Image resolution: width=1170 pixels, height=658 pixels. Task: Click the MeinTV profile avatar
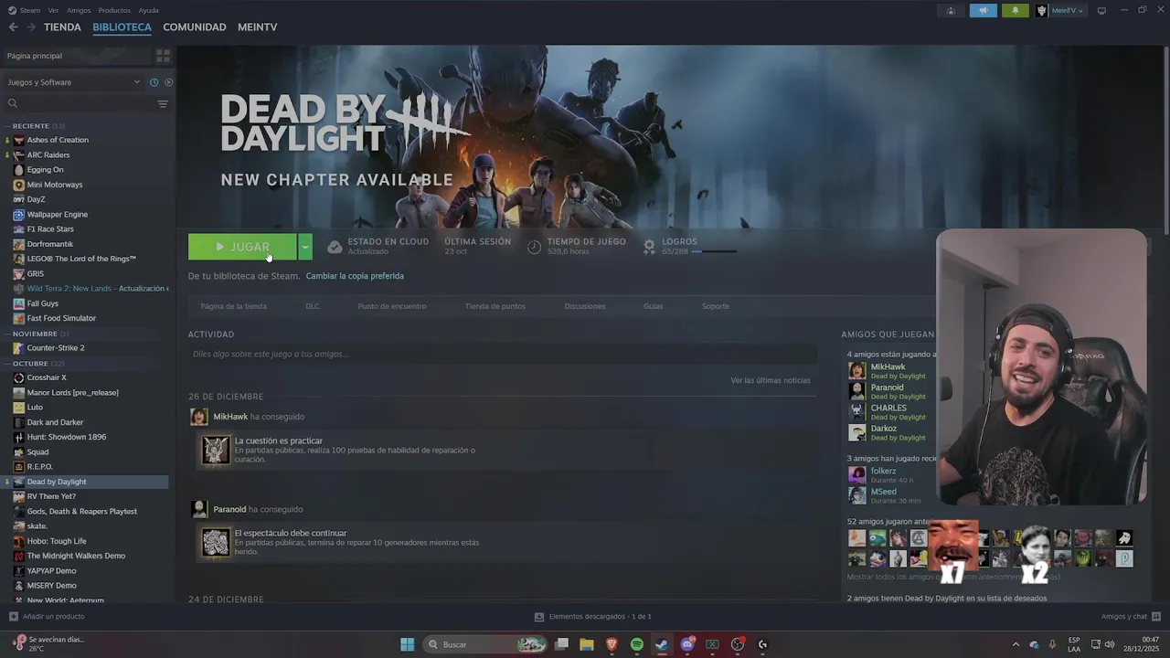tap(1041, 11)
